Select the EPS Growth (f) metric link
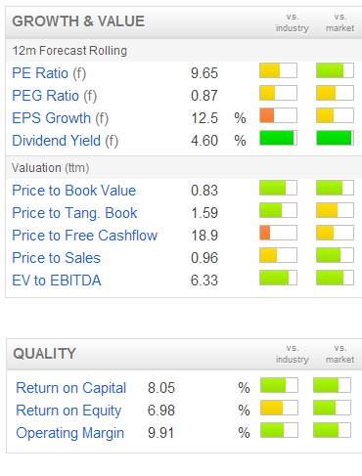Image resolution: width=362 pixels, height=476 pixels. point(61,118)
